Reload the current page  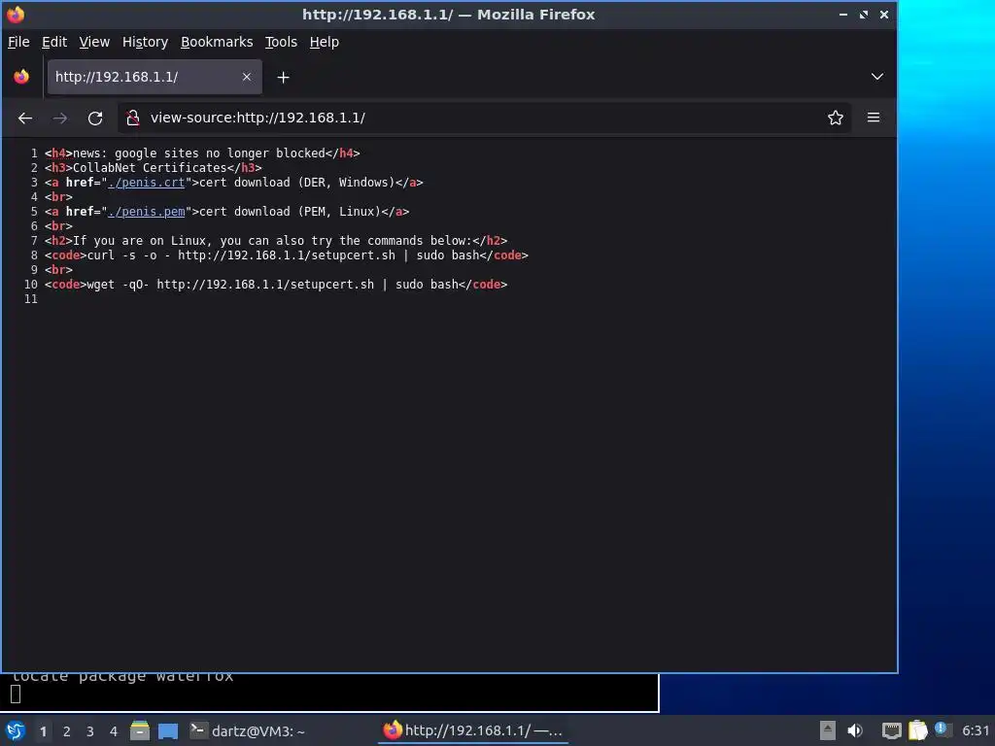point(95,118)
